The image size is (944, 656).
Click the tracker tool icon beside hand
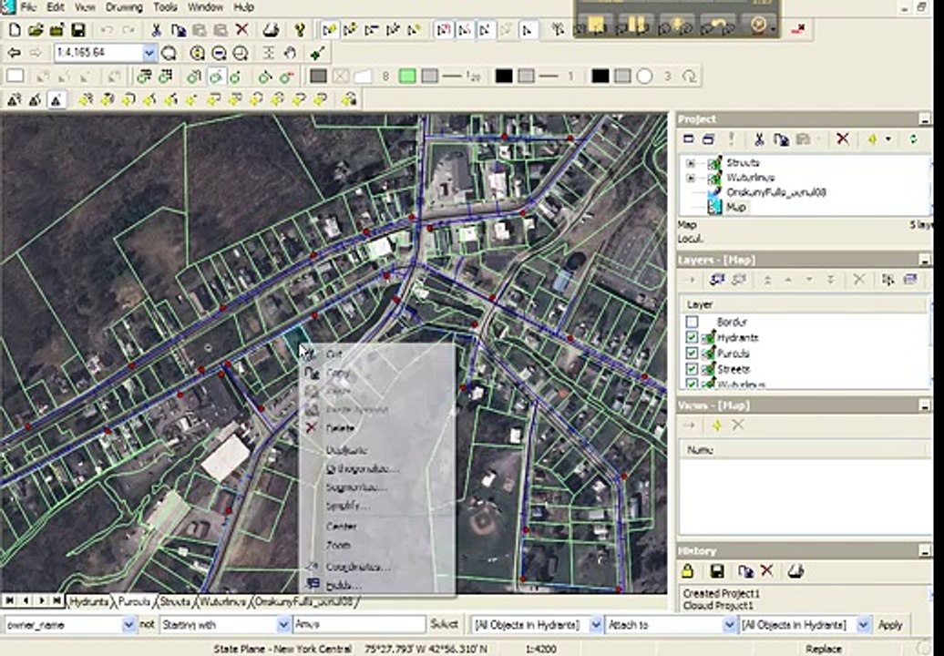pyautogui.click(x=318, y=53)
